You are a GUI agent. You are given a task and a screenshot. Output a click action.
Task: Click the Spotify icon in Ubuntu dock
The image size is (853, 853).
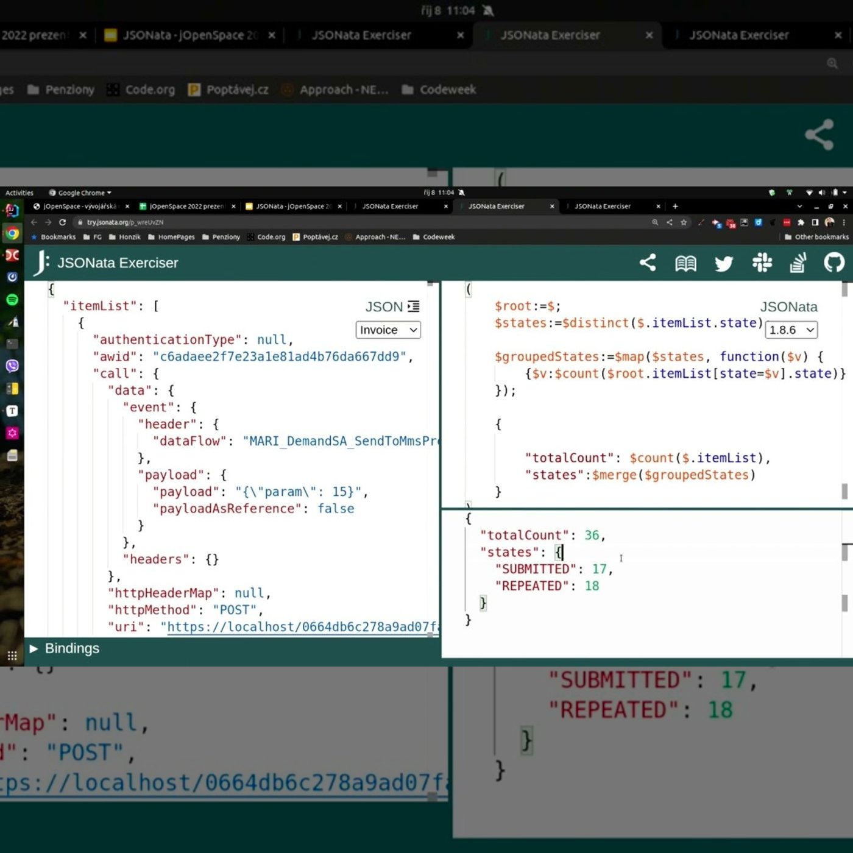[12, 300]
